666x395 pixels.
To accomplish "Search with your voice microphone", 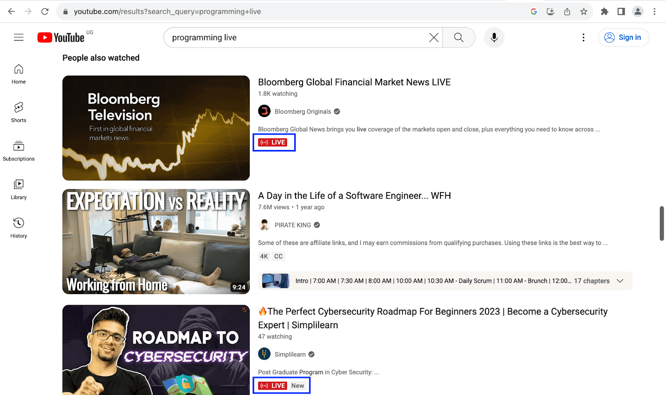I will pos(494,37).
